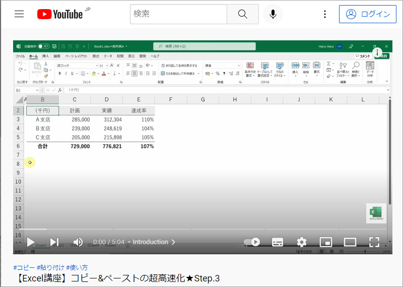
Task: Toggle bold formatting in Excel ribbon
Action: coord(59,74)
